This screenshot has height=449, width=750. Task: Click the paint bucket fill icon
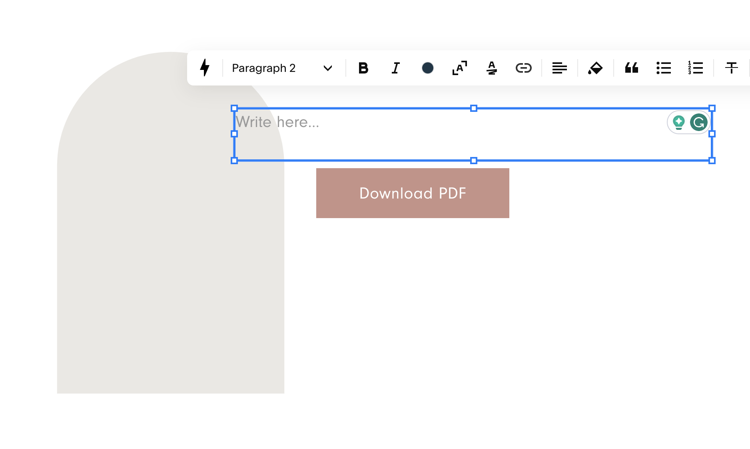[x=595, y=68]
